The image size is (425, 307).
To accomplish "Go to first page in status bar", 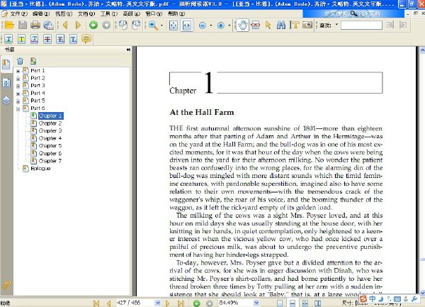I will tap(96, 303).
